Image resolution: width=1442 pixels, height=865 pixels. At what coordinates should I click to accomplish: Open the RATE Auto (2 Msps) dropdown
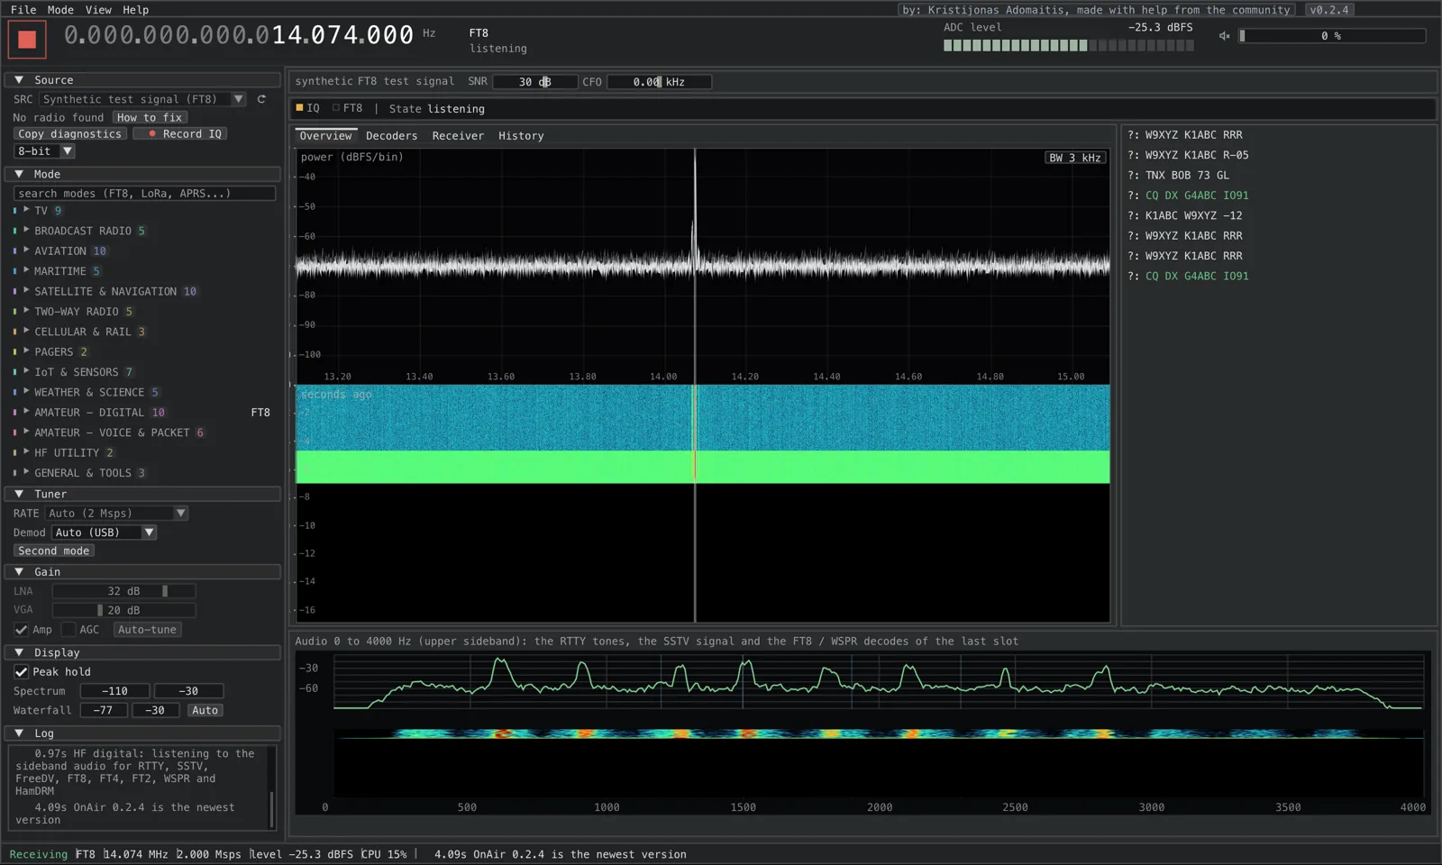pos(116,514)
